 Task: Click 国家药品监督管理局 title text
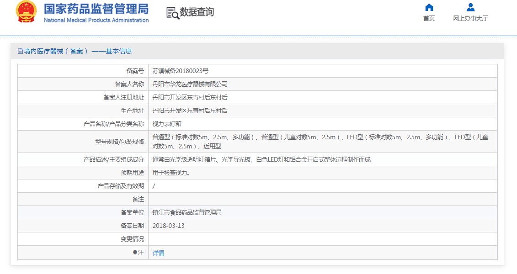(x=96, y=9)
